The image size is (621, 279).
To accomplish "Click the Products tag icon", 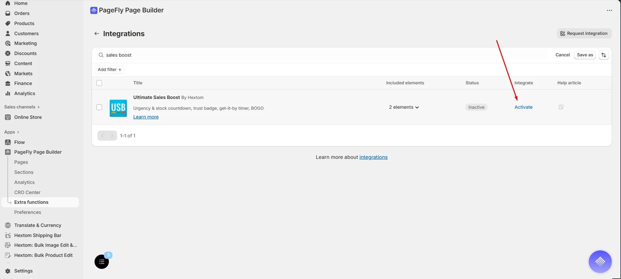I will (x=8, y=23).
